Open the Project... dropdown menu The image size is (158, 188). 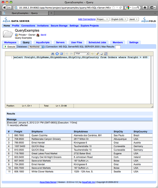pos(103,19)
